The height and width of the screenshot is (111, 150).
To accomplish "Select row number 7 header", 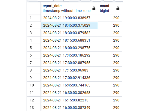I will pyautogui.click(x=34, y=63).
